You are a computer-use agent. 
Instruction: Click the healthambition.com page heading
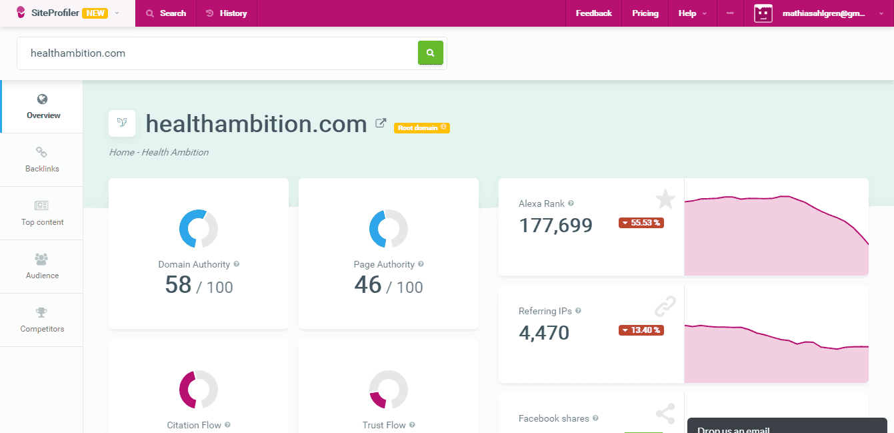[257, 123]
